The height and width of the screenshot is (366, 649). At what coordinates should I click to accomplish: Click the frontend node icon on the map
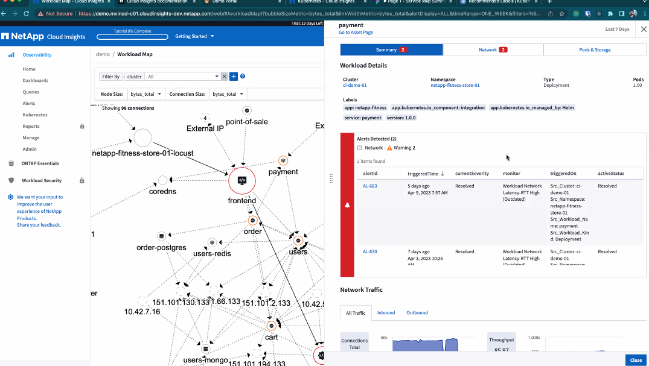point(241,180)
